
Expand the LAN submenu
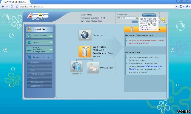pos(39,66)
